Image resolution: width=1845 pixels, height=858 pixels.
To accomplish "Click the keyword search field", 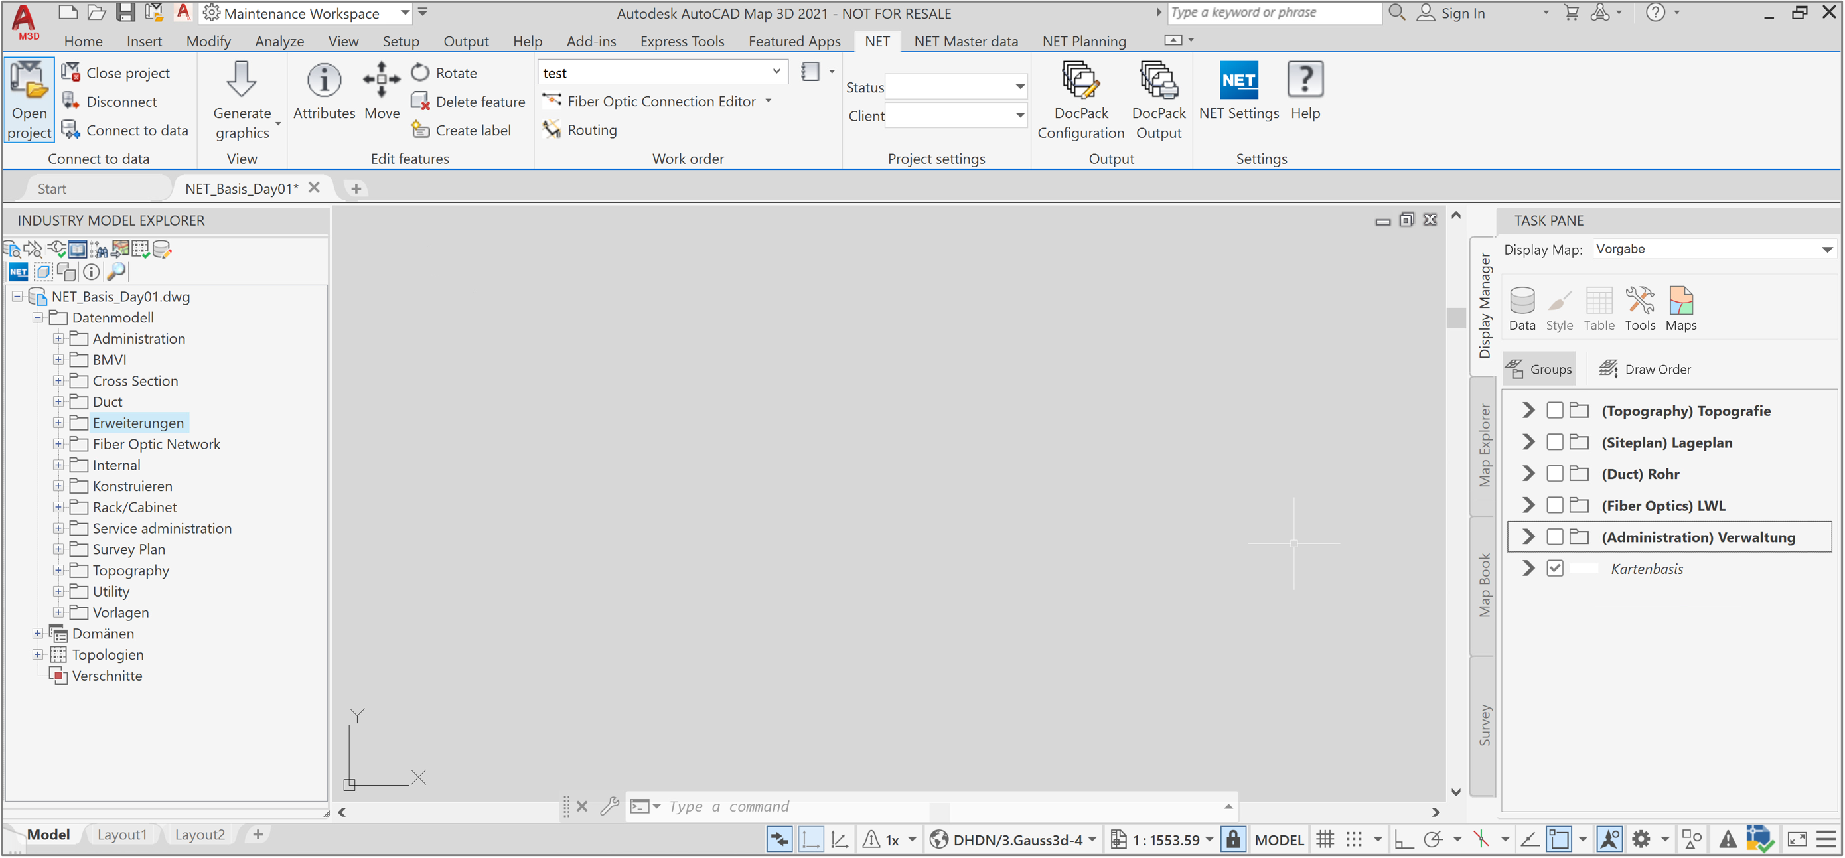I will click(1274, 12).
